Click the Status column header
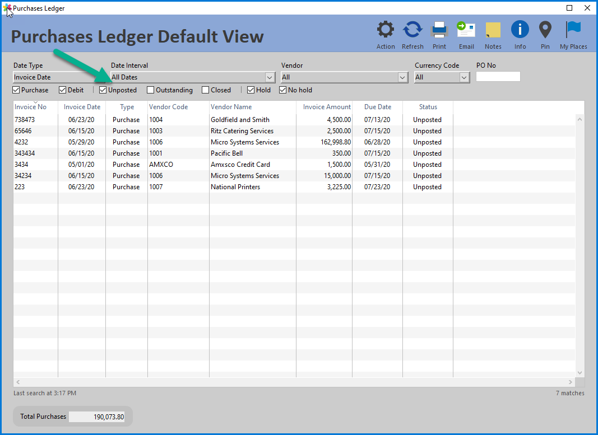 click(x=428, y=107)
